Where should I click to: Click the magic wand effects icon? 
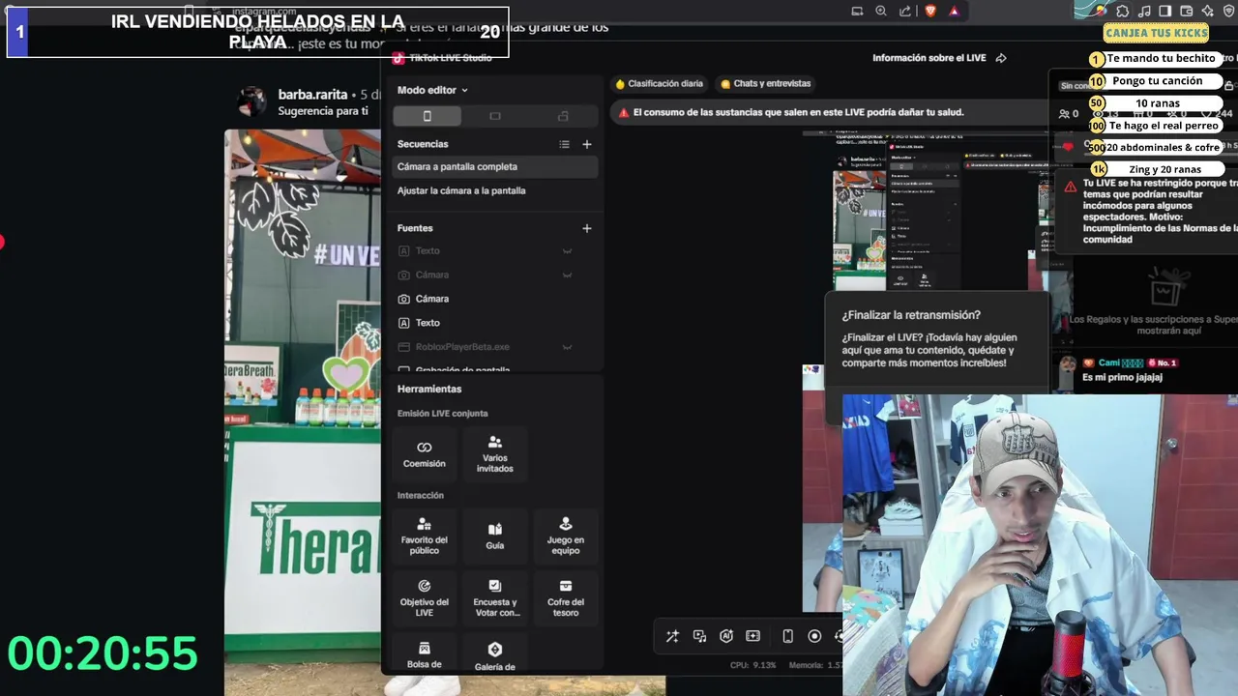click(x=672, y=636)
